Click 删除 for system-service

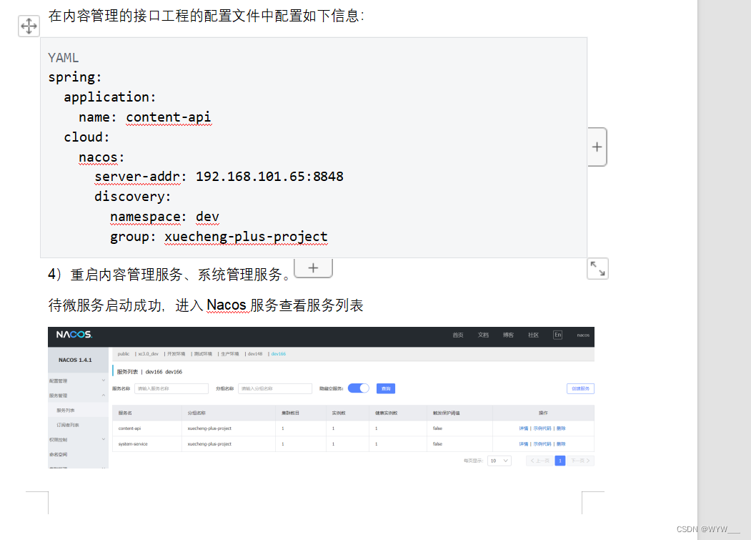pos(561,444)
